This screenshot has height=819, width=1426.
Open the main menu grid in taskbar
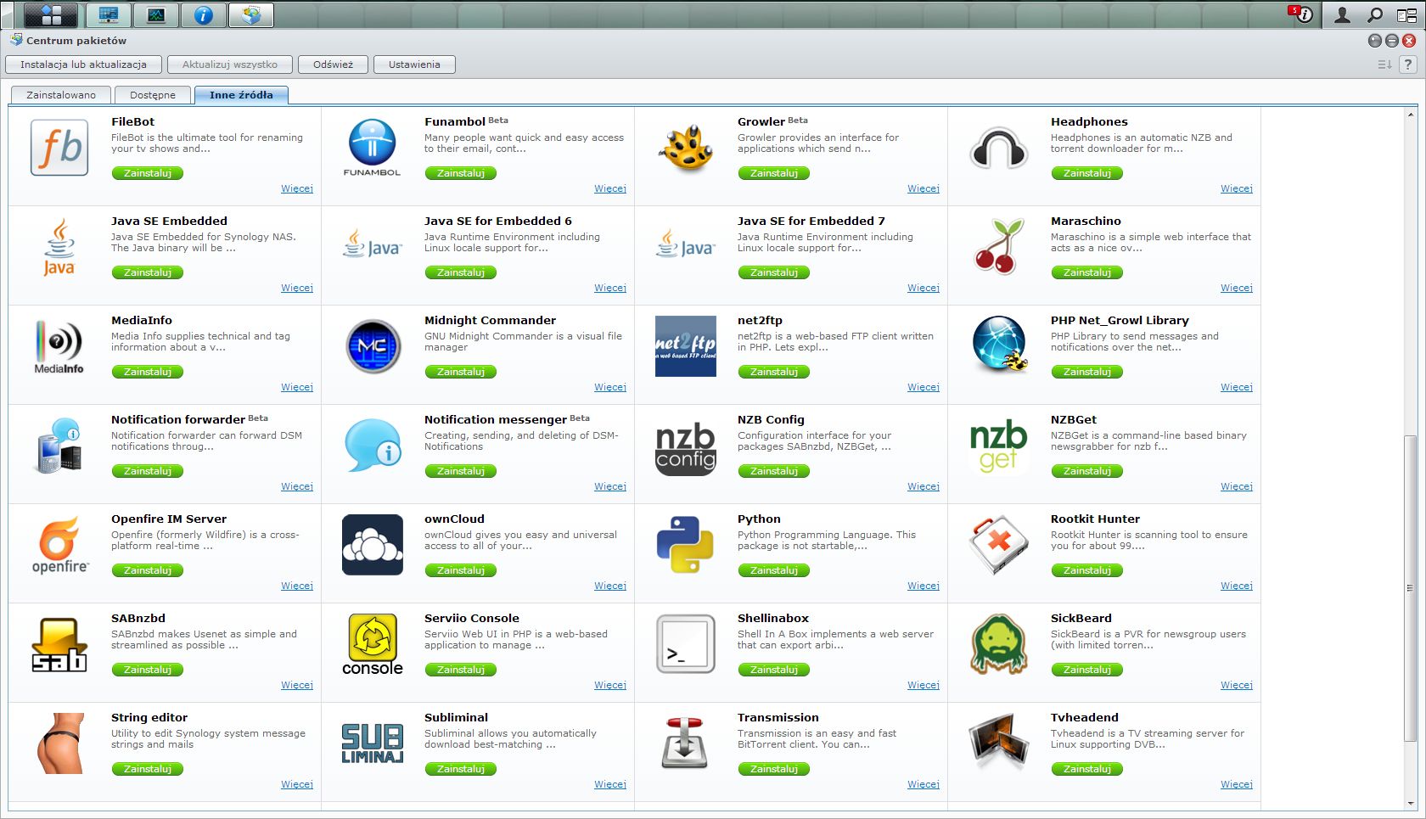pos(51,14)
